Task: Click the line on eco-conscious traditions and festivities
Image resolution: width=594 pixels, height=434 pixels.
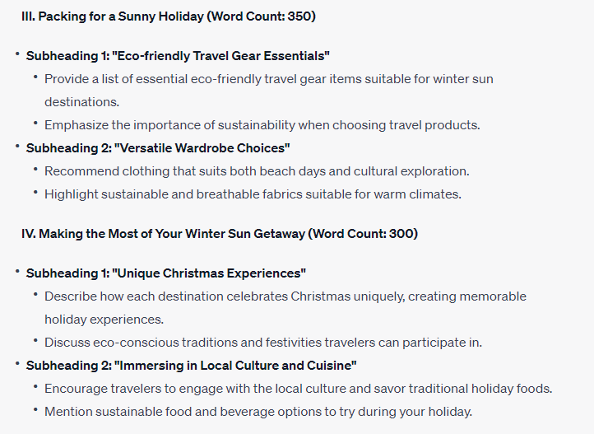Action: (263, 343)
